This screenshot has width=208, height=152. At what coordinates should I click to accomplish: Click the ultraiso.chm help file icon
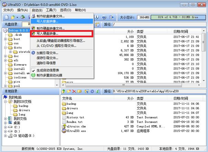pos(64,126)
